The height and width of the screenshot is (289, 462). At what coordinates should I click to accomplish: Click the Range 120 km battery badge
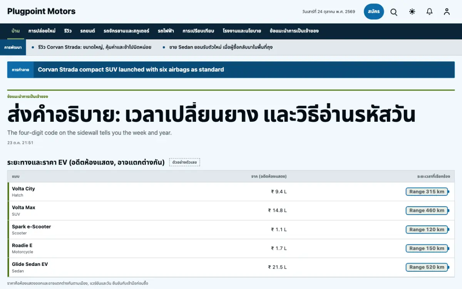point(427,230)
